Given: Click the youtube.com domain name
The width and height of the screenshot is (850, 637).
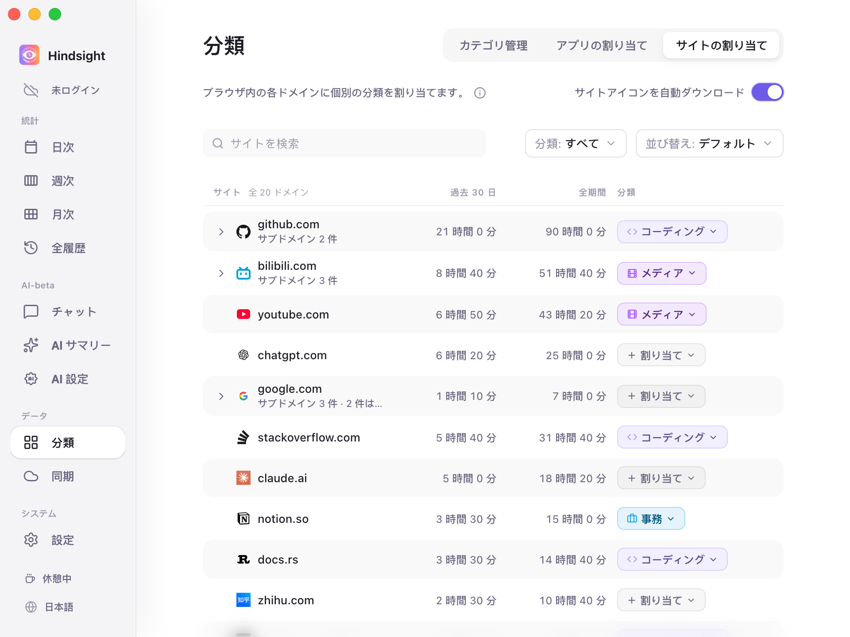Looking at the screenshot, I should point(293,315).
